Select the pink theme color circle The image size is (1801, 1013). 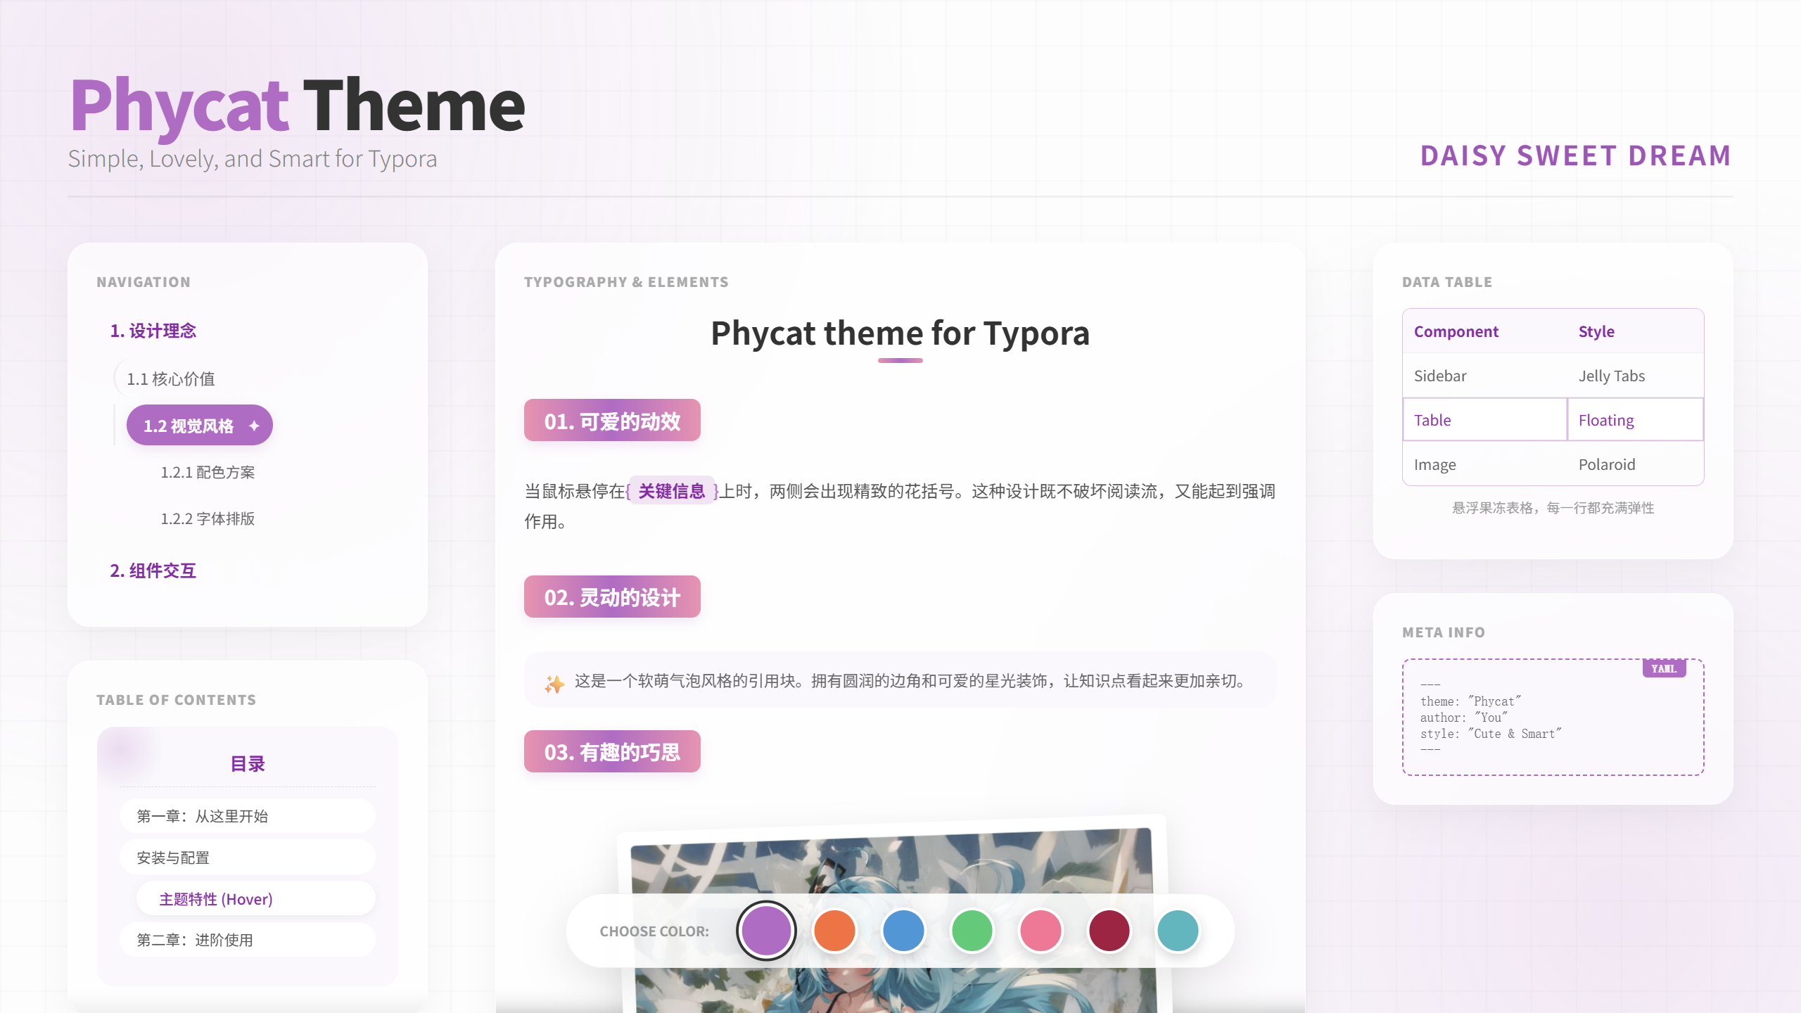click(x=1040, y=931)
